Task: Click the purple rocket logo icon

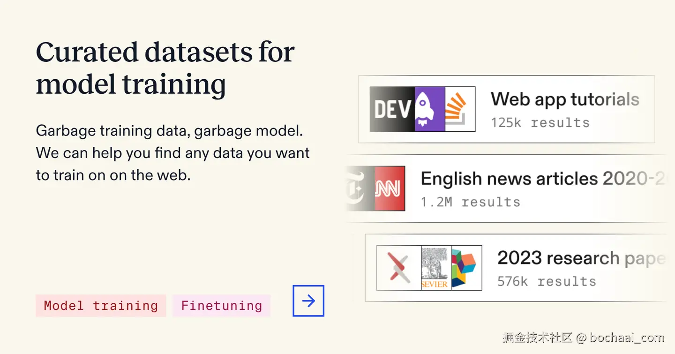Action: 430,109
